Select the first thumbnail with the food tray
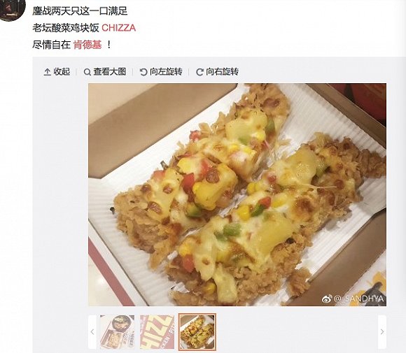Screen dimensions: 406x353 [118, 332]
